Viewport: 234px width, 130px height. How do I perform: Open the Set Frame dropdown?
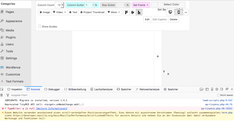coord(141,5)
